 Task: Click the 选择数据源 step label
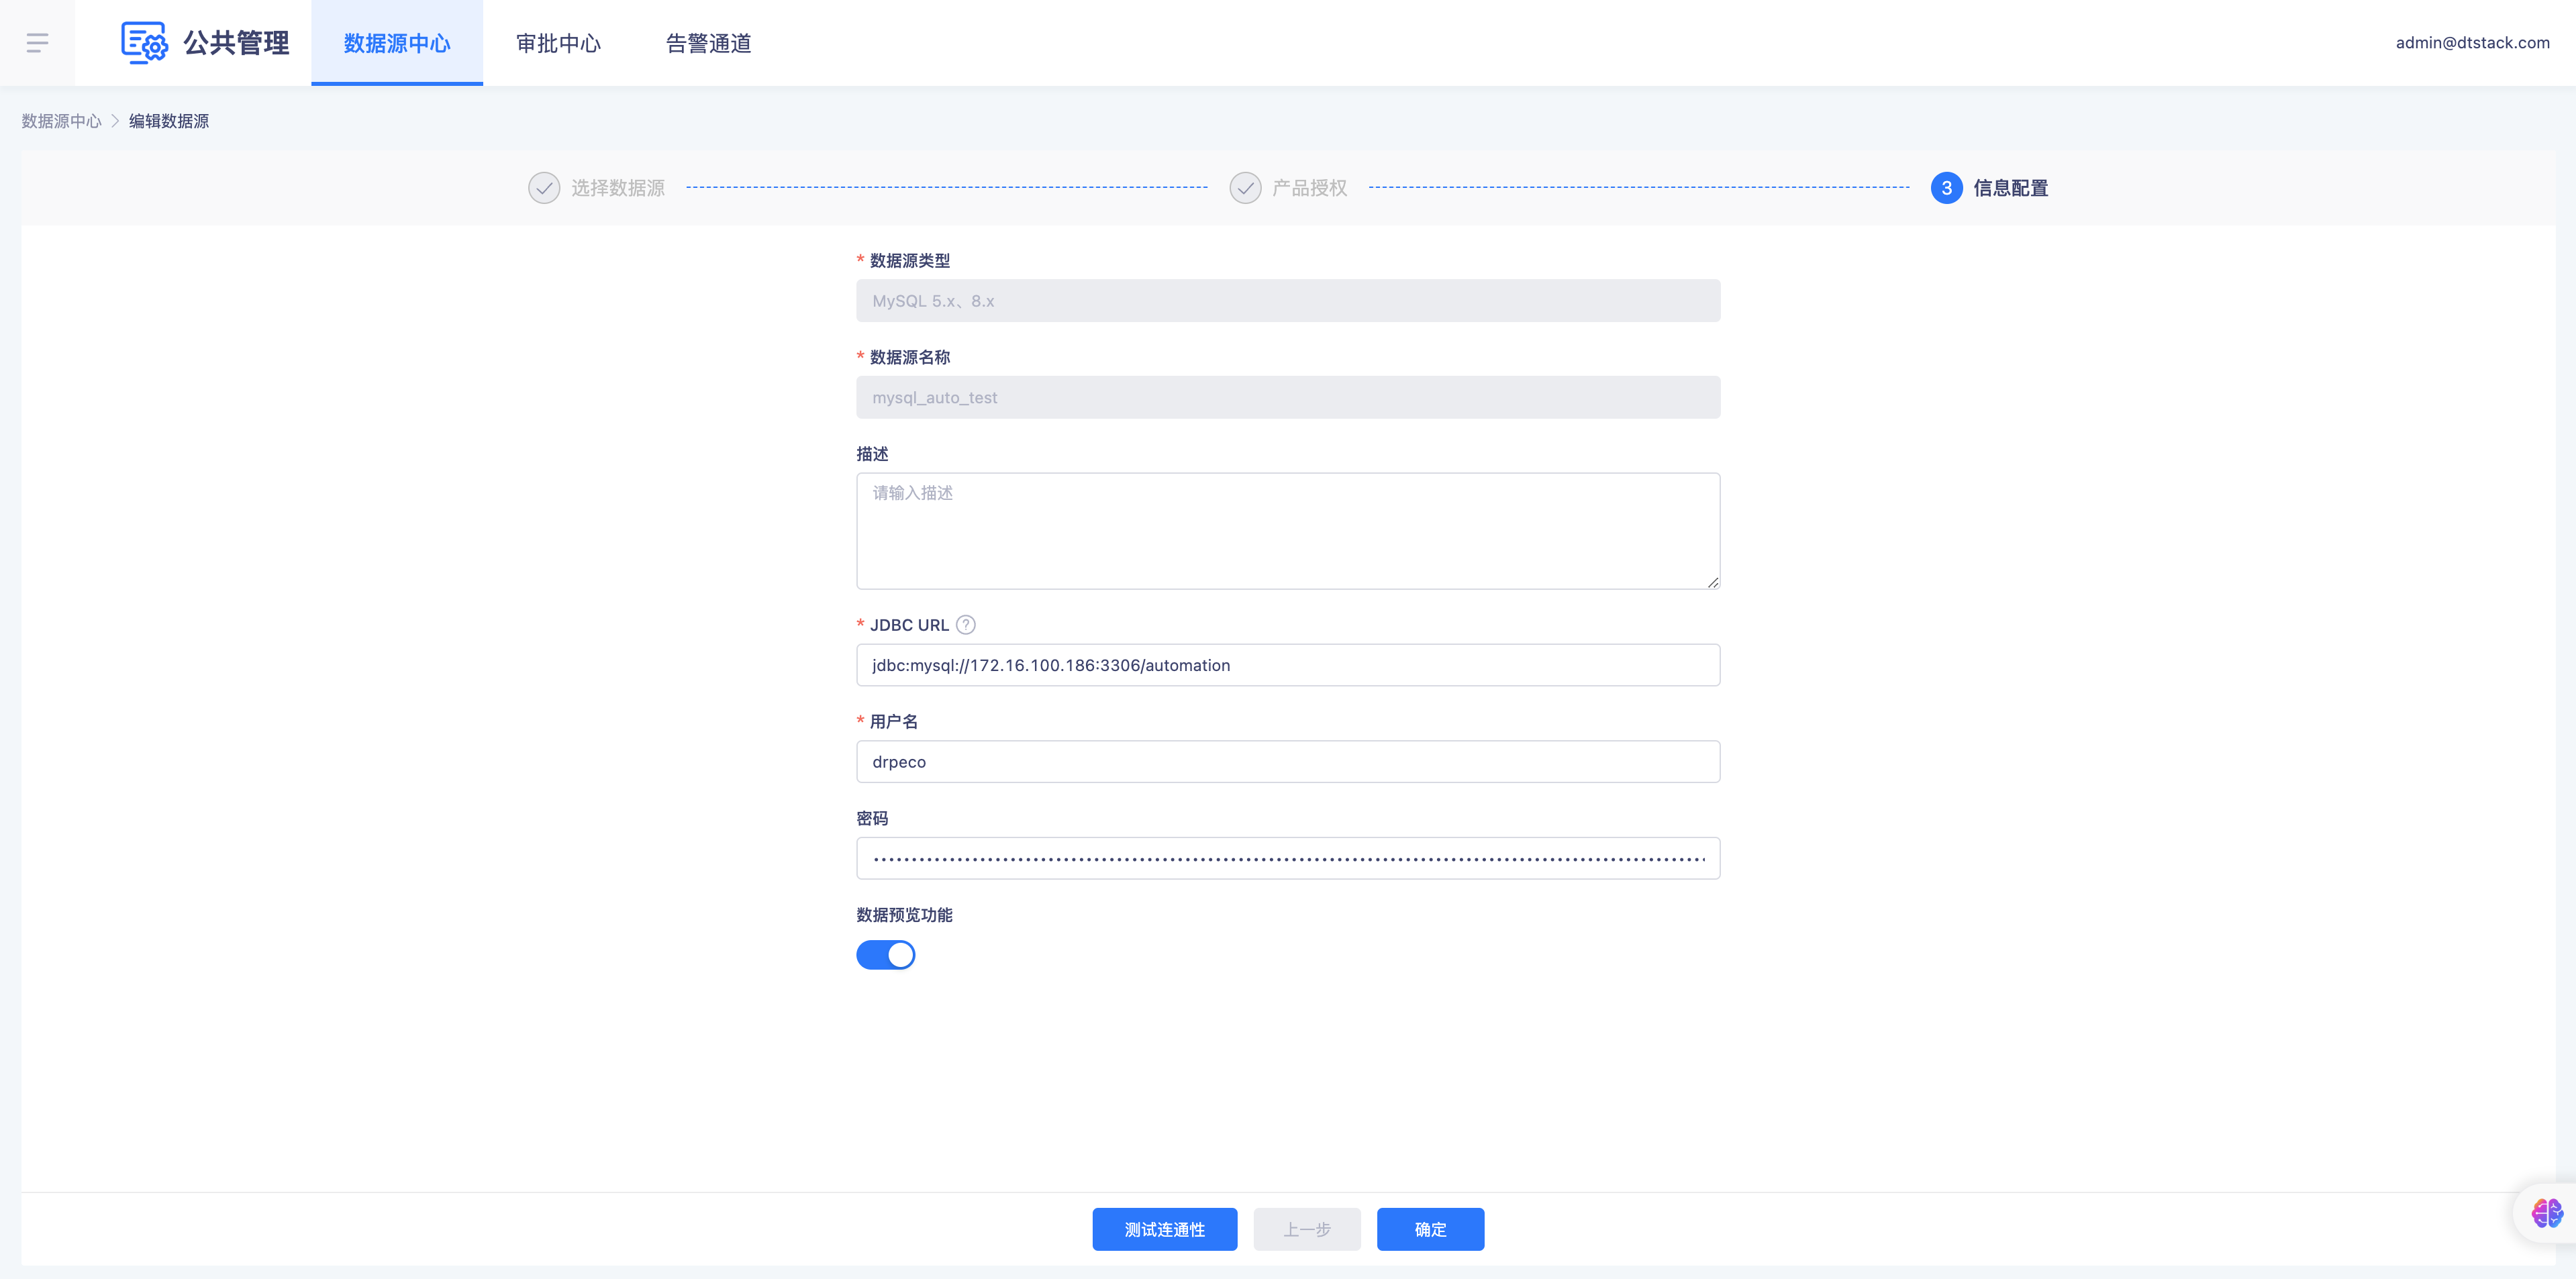click(x=618, y=188)
